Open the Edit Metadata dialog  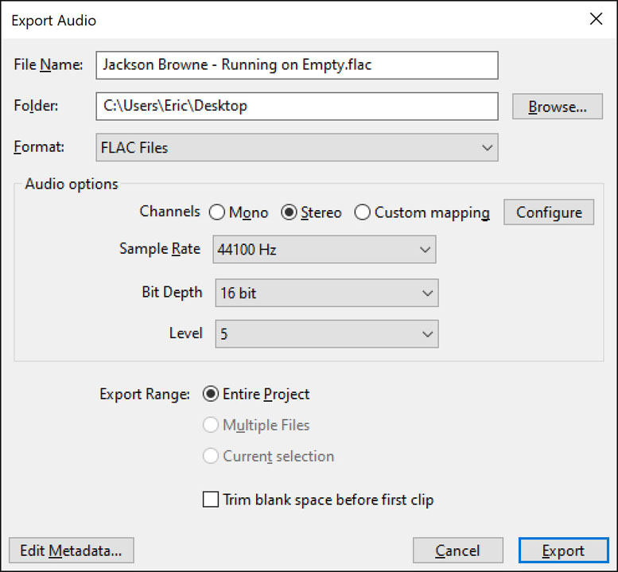[72, 551]
